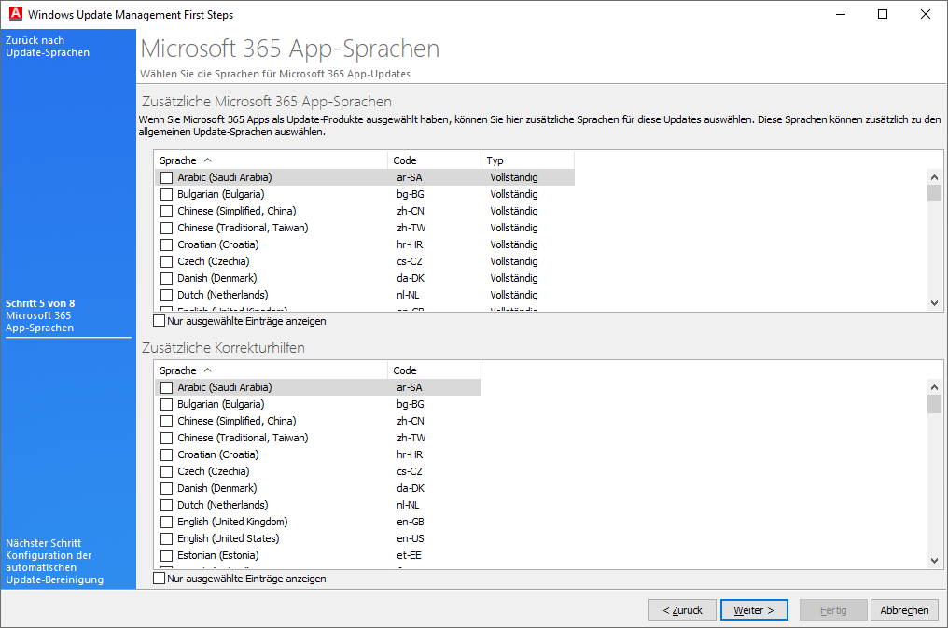Check Arabic (Saudi Arabia) in app languages list
This screenshot has height=628, width=948.
click(167, 177)
